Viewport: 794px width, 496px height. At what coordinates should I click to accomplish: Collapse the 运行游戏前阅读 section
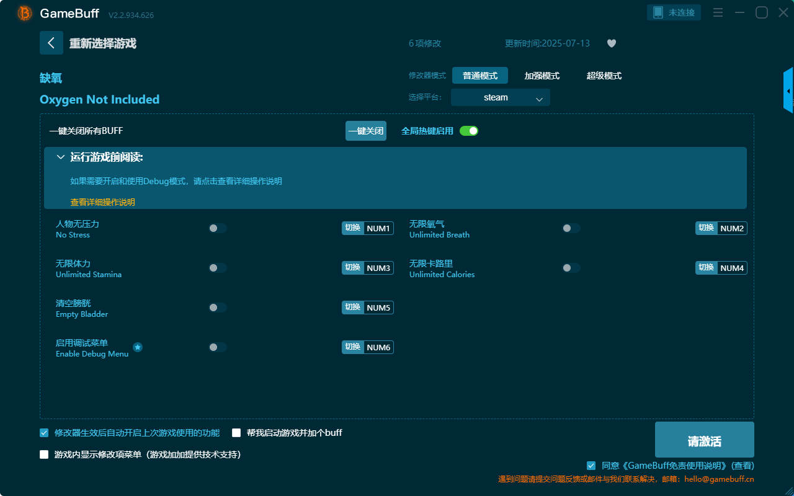[61, 157]
